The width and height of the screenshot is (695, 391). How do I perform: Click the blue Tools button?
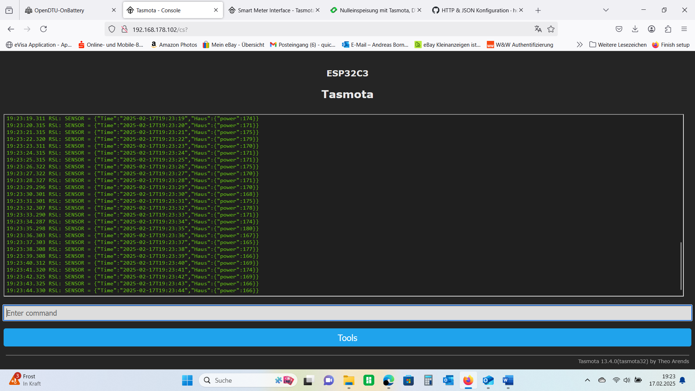(347, 338)
